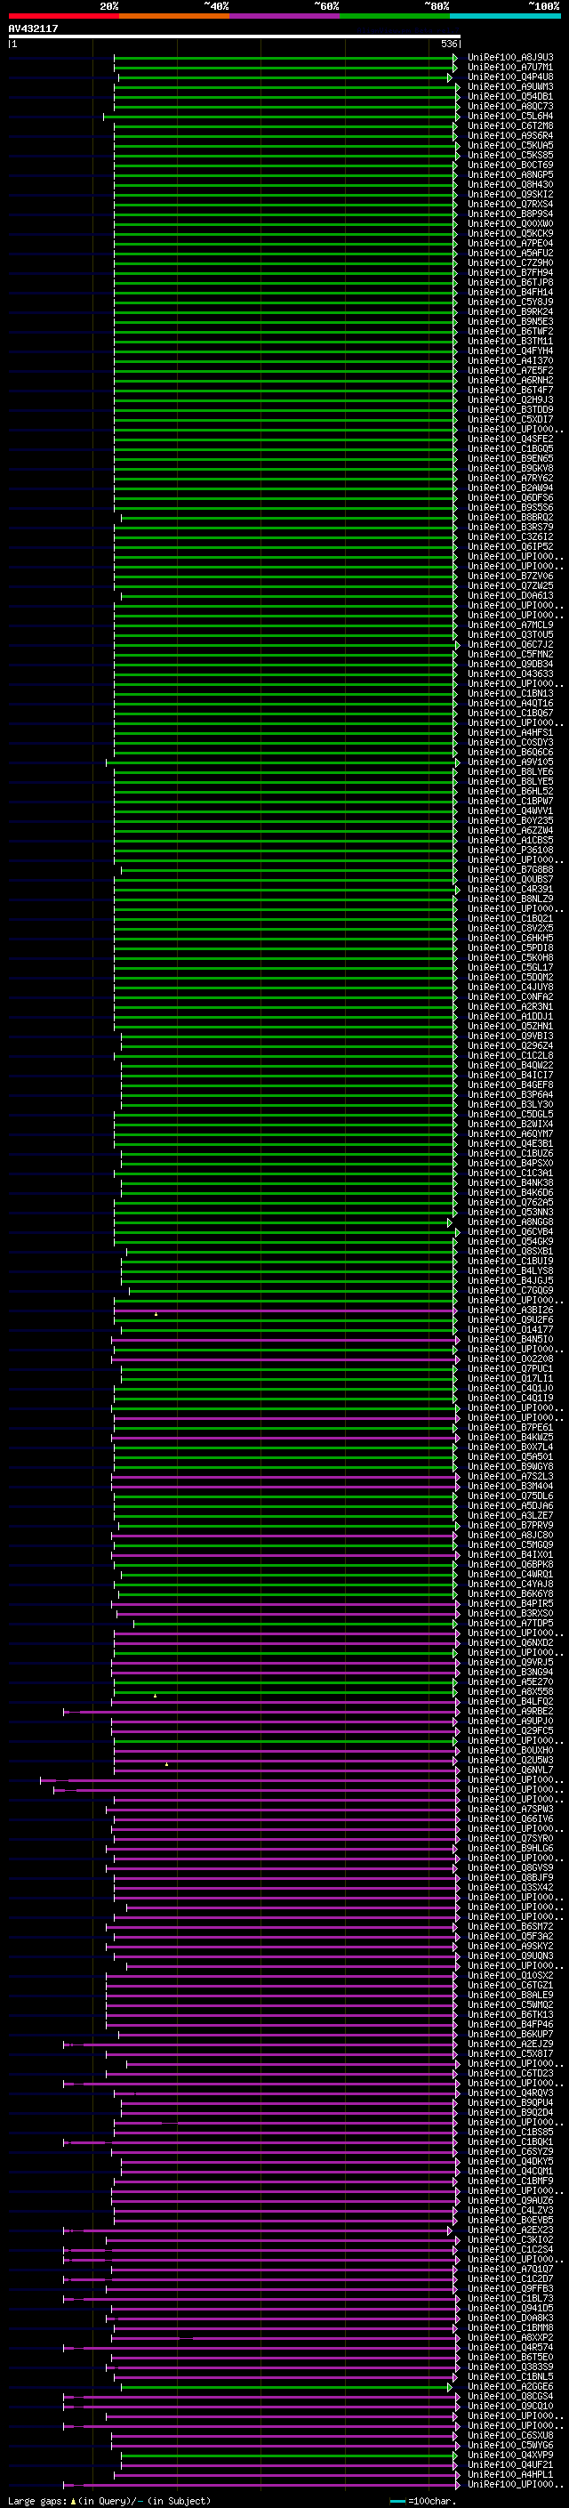
Task: Select the UniRef100_P36108 hit label
Action: point(510,850)
